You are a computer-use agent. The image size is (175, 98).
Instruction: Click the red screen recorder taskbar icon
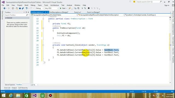[50, 96]
